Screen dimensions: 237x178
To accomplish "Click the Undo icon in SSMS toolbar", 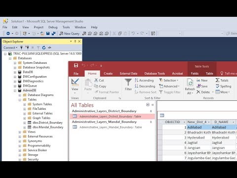I will (133, 34).
